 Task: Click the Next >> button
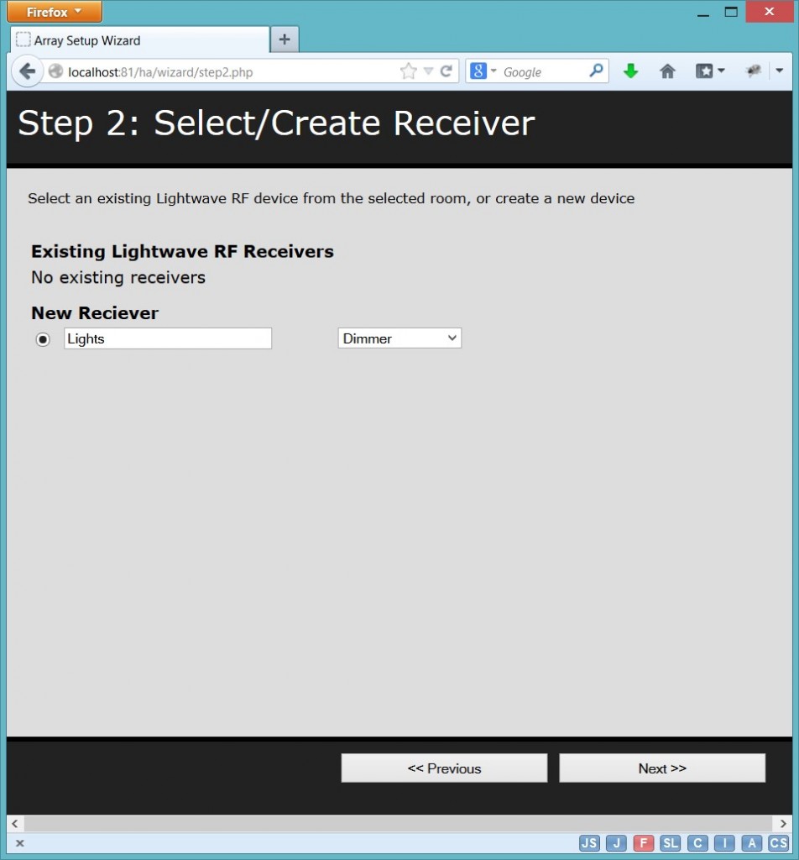pyautogui.click(x=662, y=768)
